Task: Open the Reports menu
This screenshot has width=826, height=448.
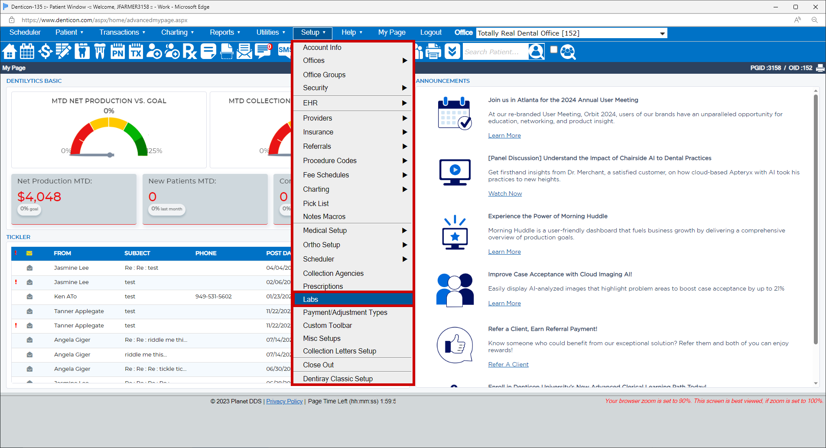Action: [x=225, y=33]
